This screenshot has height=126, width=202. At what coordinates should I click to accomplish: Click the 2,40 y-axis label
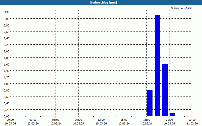pyautogui.click(x=7, y=39)
